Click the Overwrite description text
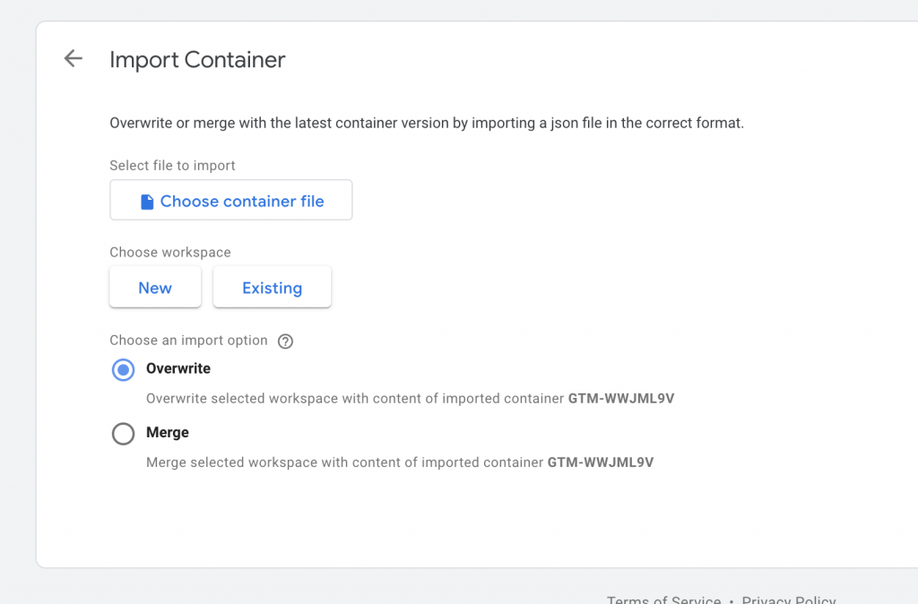This screenshot has height=604, width=918. [x=411, y=399]
